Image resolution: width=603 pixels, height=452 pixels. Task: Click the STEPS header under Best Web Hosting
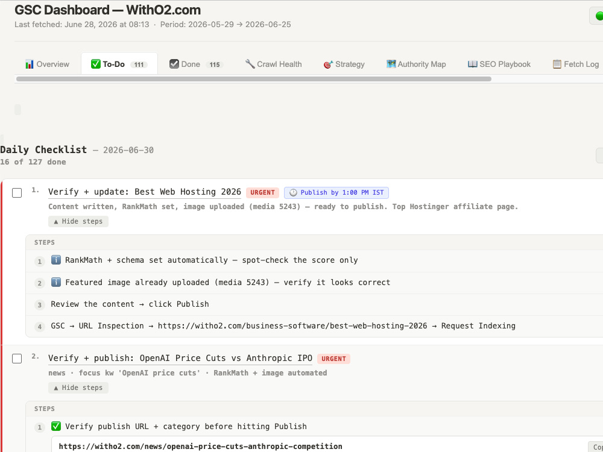click(x=45, y=242)
